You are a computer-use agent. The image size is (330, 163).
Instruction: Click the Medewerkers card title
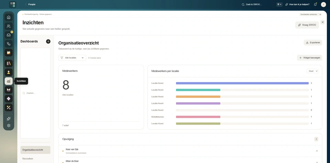(70, 71)
